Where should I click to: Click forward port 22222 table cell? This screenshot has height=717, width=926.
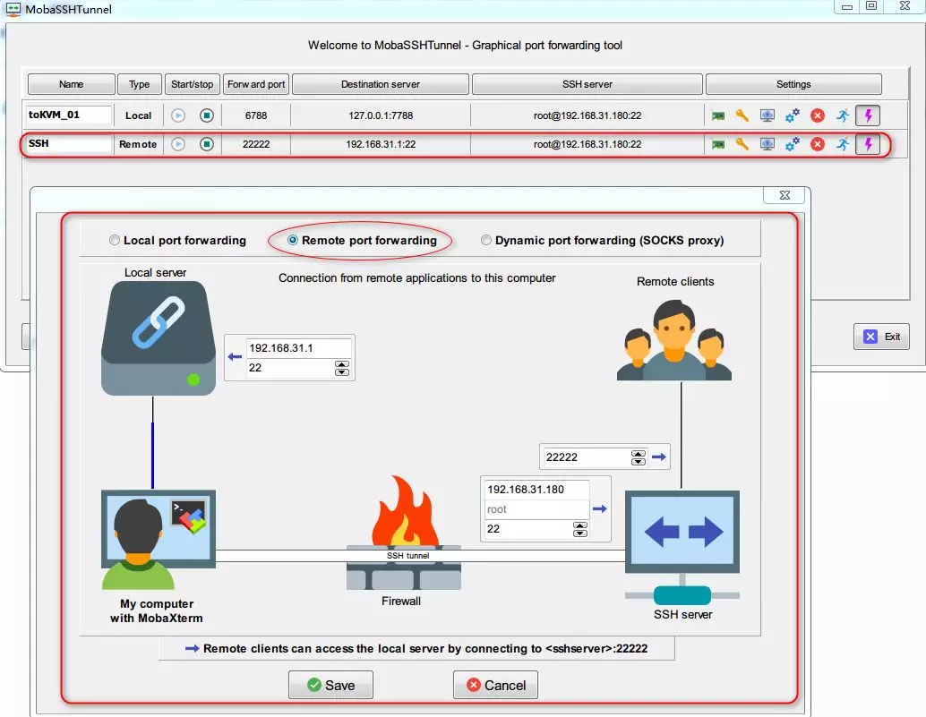click(x=256, y=144)
